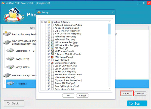The height and width of the screenshot is (109, 151).
Task: Click the WDC WD3200AAJS hard disk icon
Action: coord(7,42)
